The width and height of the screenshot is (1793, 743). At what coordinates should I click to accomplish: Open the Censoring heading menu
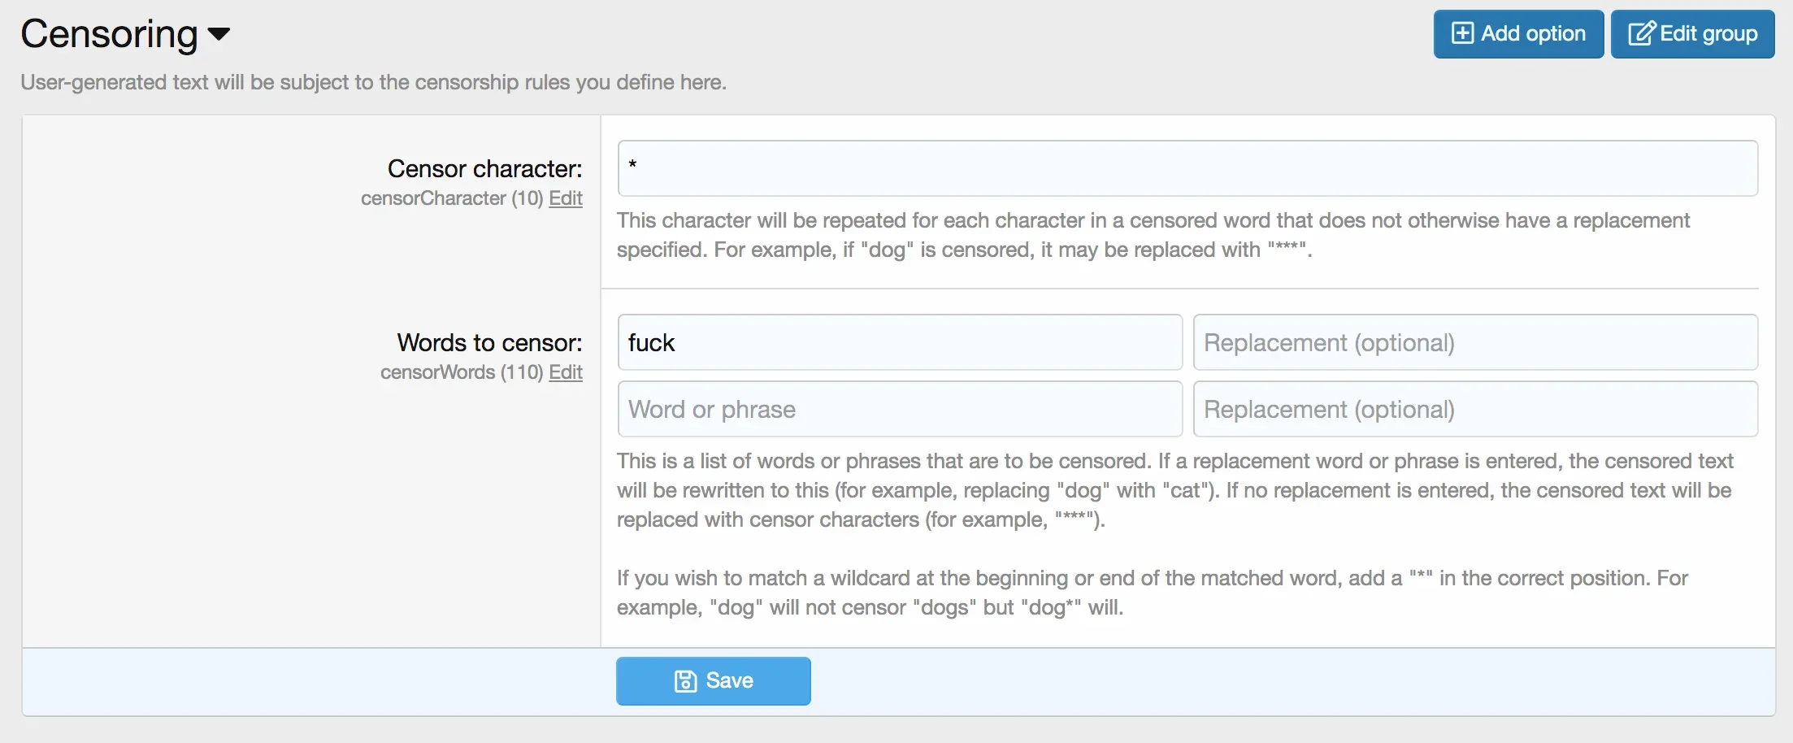125,34
